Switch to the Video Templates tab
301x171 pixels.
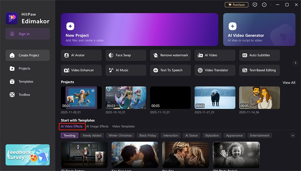pos(123,126)
